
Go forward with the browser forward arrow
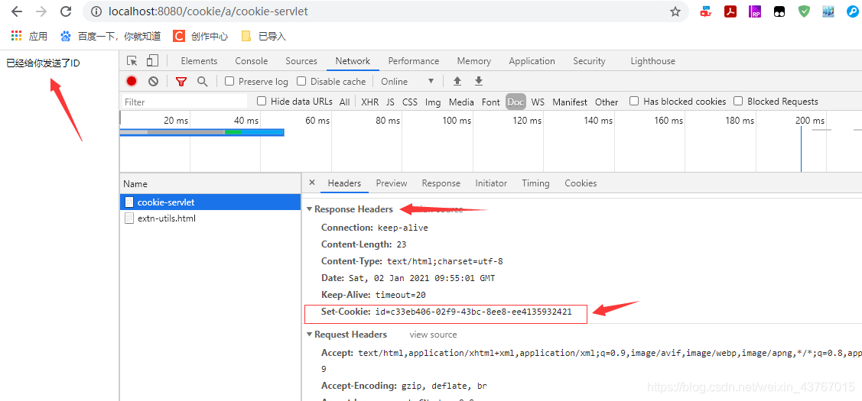[41, 11]
